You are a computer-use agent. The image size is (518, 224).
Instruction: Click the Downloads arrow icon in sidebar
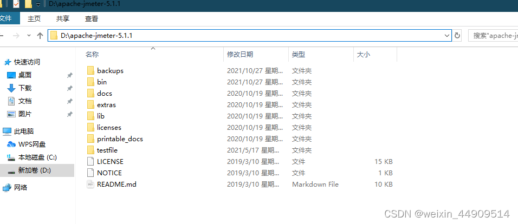click(11, 88)
